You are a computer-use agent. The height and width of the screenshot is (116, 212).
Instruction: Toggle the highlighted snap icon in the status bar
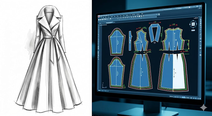[x=182, y=97]
